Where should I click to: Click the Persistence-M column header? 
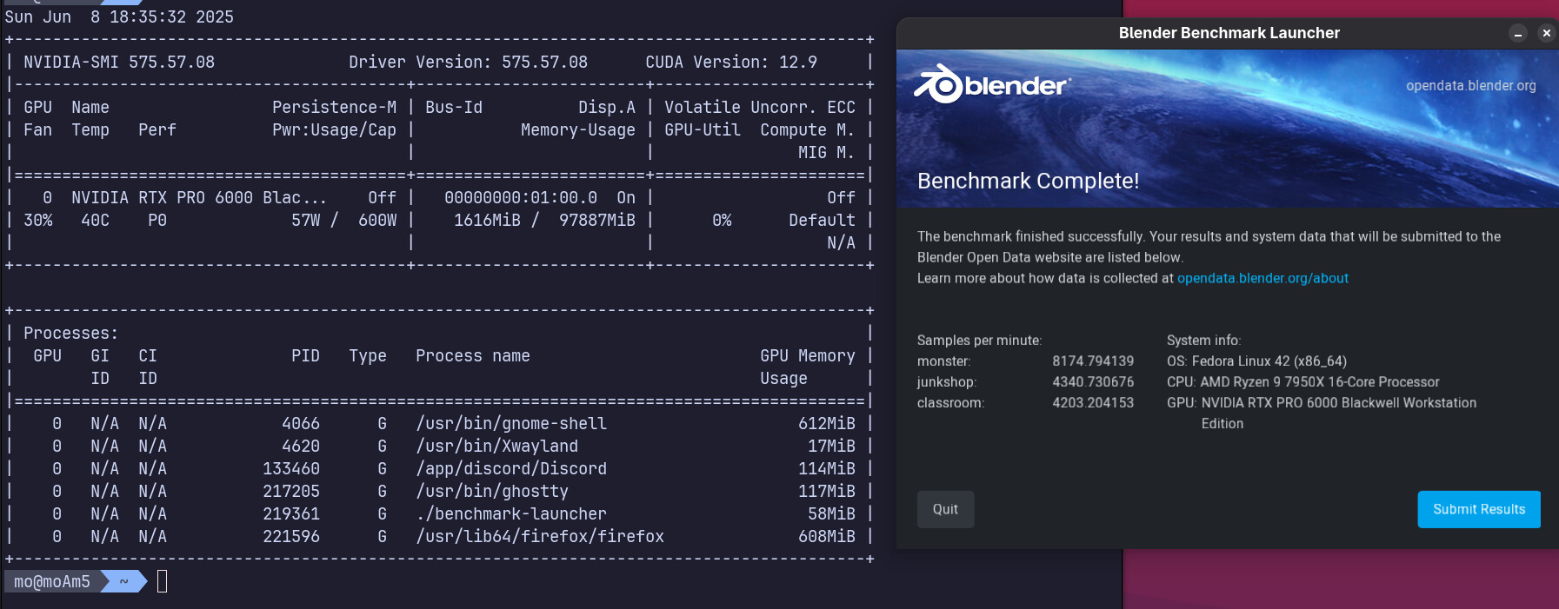(334, 107)
